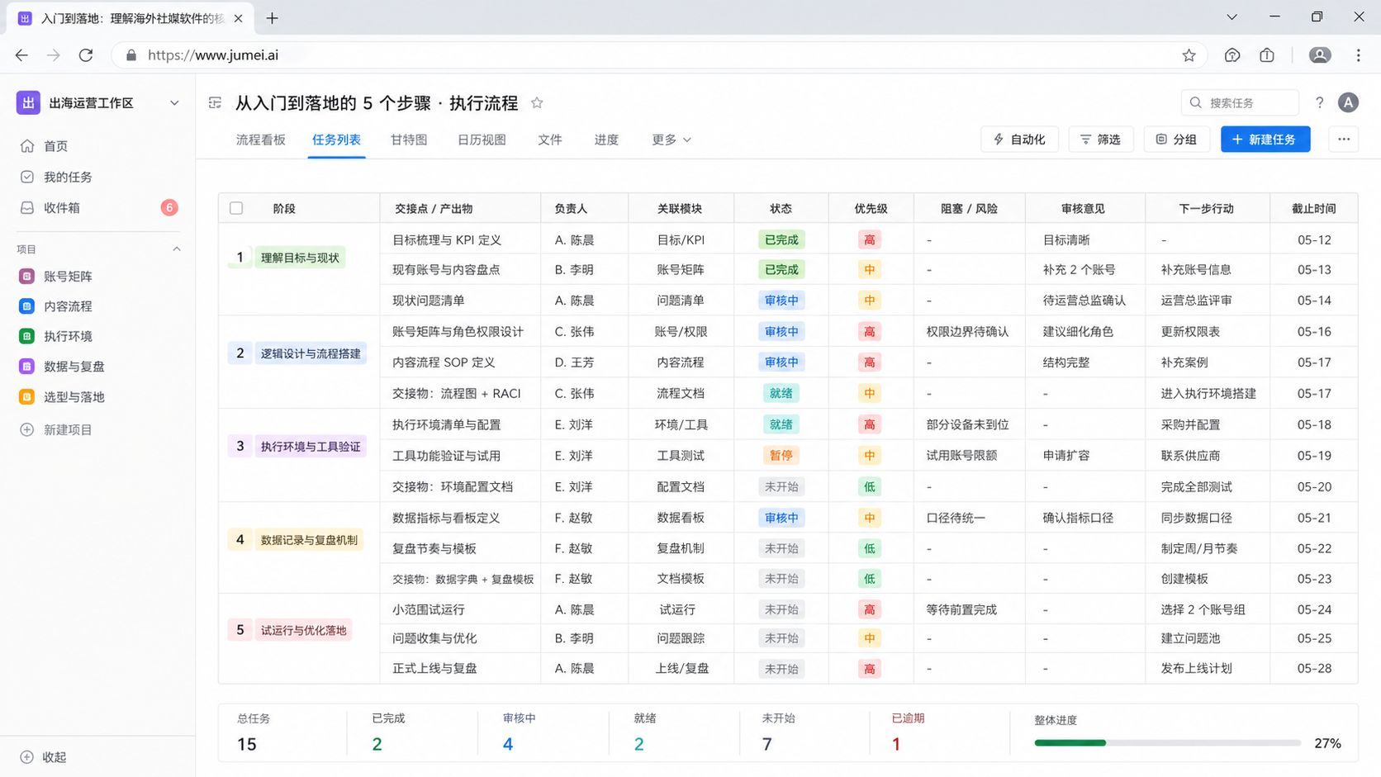Bookmark this page with star icon

(1189, 55)
